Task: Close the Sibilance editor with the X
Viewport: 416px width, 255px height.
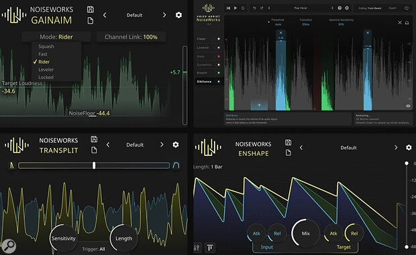Action: point(399,23)
